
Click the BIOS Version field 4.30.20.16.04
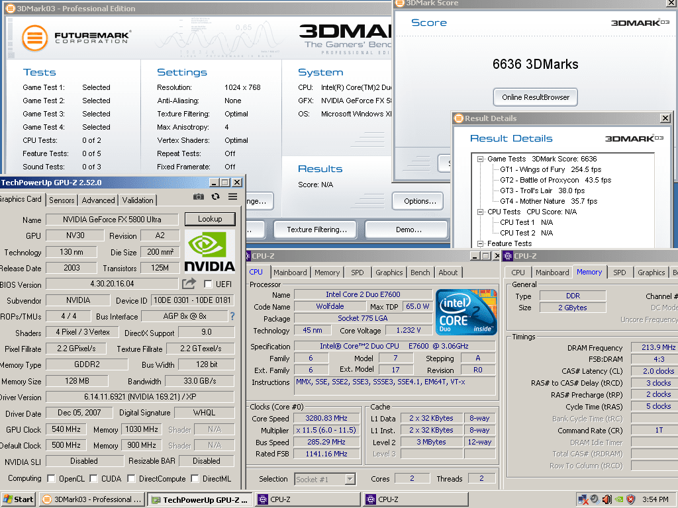112,284
